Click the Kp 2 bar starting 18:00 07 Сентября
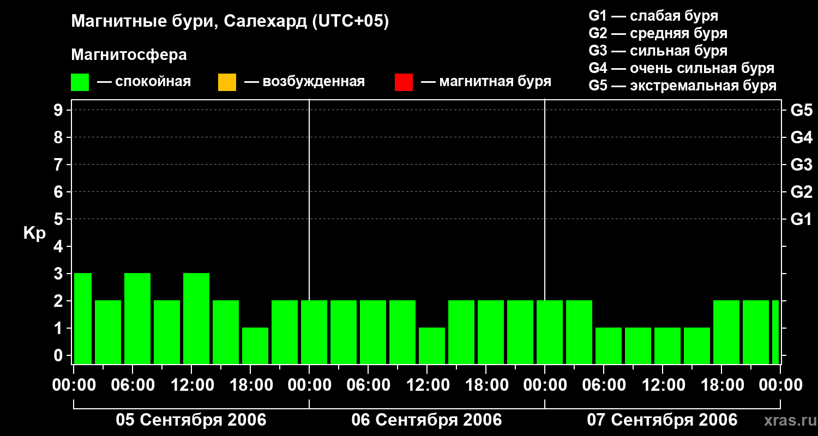818x436 pixels. pos(726,332)
